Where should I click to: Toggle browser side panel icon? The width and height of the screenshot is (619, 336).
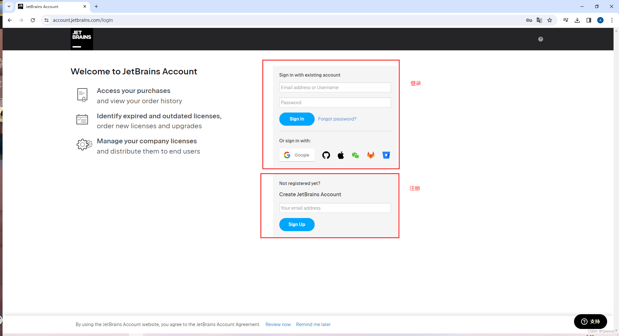[x=589, y=20]
